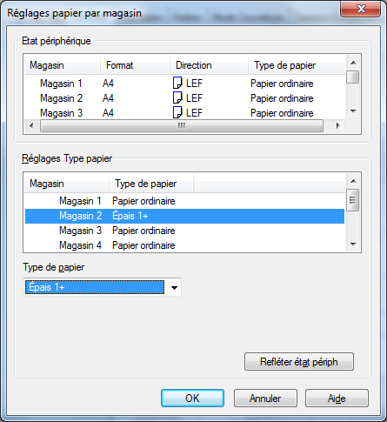Viewport: 387px width, 422px height.
Task: Click left arrow of the horizontal scrollbar
Action: [31, 125]
